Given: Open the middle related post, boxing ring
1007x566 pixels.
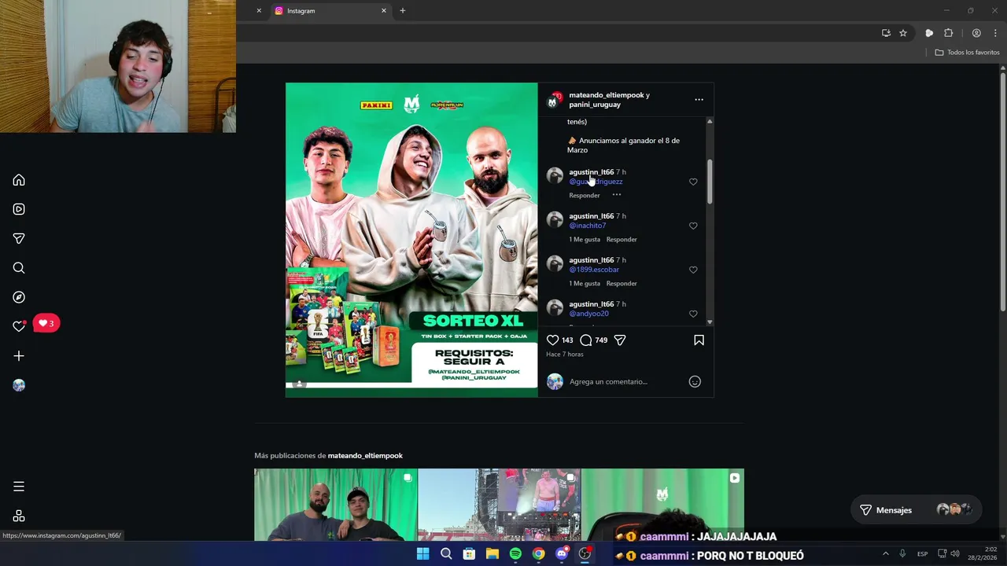Looking at the screenshot, I should pyautogui.click(x=499, y=505).
